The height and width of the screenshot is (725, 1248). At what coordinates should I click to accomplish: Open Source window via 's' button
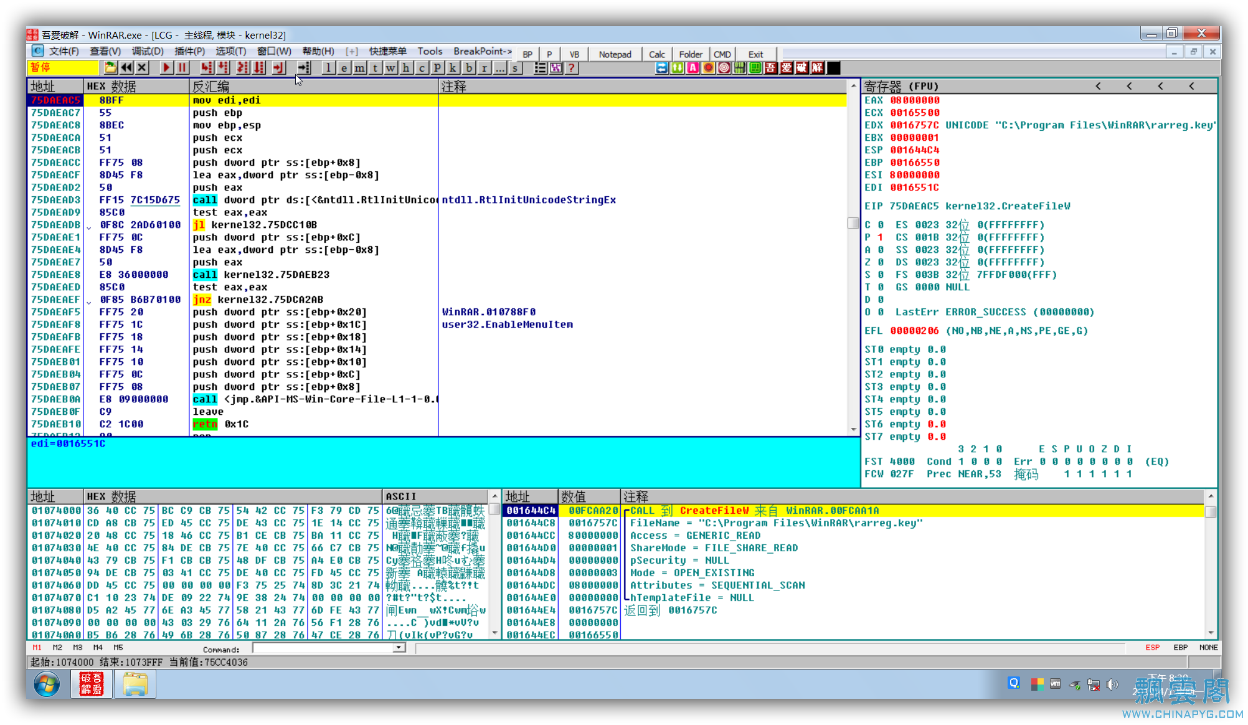(x=515, y=68)
